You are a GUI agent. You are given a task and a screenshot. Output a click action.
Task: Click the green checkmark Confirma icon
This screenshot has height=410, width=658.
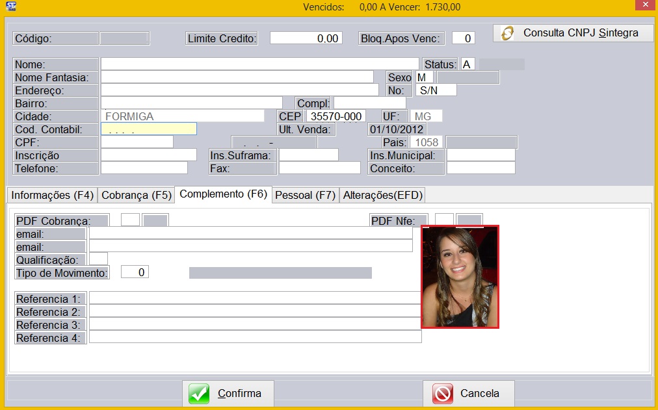[200, 394]
